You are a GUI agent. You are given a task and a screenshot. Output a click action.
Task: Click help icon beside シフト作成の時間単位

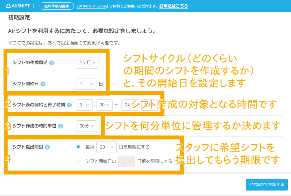coord(61,126)
